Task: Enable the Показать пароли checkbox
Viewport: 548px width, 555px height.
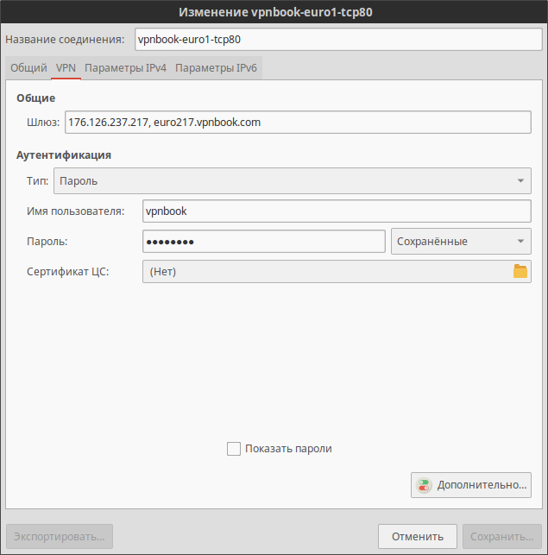Action: (x=233, y=449)
